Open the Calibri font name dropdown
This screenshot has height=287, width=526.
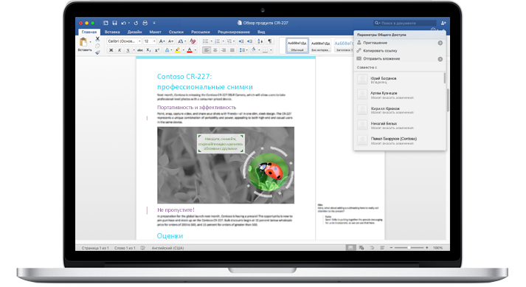pyautogui.click(x=124, y=41)
